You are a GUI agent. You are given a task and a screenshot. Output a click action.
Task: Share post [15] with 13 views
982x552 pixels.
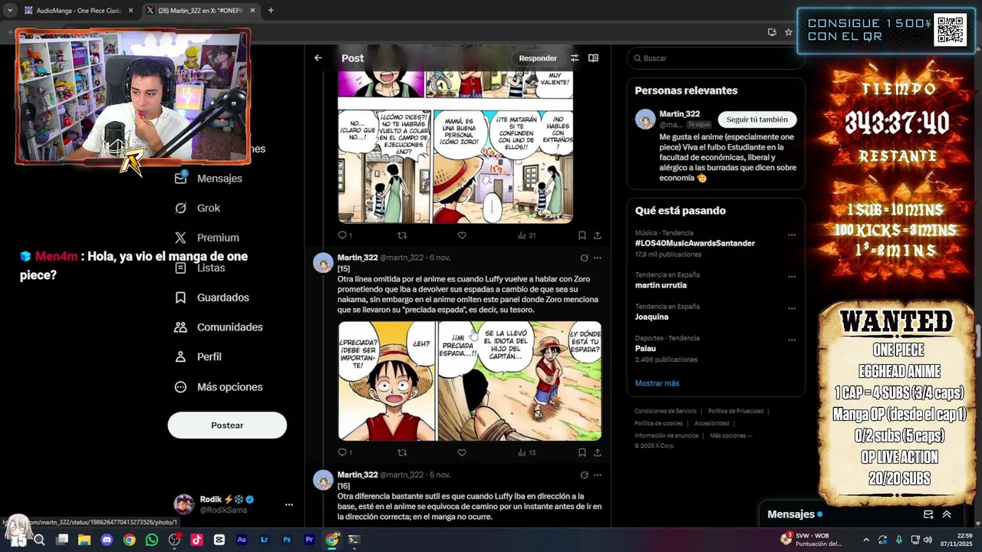tap(597, 452)
